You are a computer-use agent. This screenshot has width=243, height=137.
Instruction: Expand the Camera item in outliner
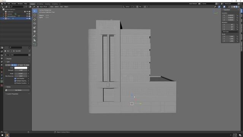(x=3, y=14)
